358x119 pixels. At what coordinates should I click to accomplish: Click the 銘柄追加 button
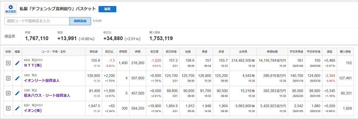pos(80,21)
